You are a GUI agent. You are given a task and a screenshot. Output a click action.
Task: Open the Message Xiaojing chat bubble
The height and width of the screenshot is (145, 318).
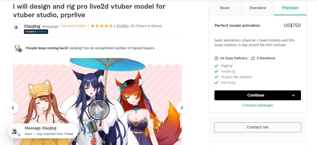[x=43, y=130]
